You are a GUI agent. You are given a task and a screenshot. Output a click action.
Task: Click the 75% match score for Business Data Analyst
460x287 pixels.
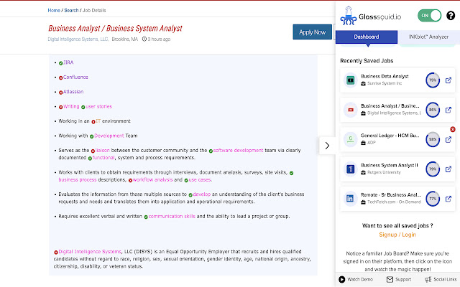pyautogui.click(x=433, y=80)
